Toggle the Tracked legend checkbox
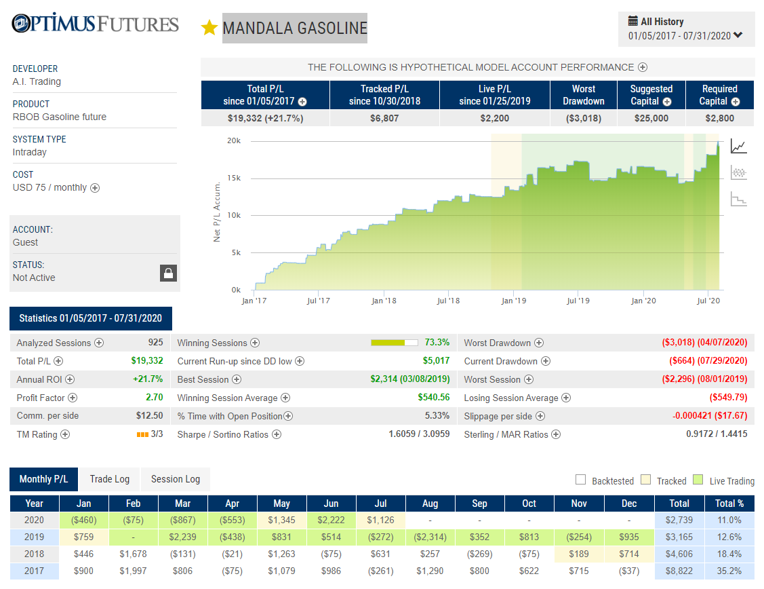 (645, 480)
